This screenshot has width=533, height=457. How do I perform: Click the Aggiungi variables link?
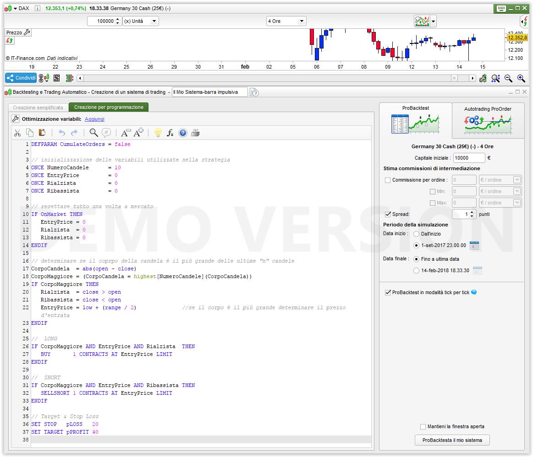pos(94,119)
